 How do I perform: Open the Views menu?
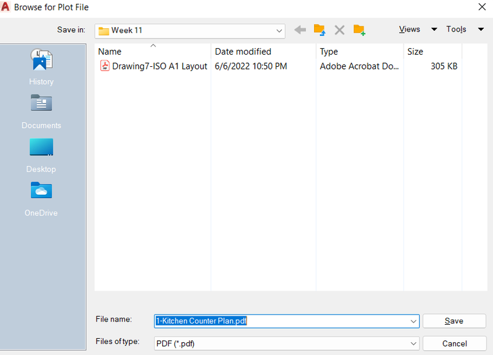pos(409,29)
